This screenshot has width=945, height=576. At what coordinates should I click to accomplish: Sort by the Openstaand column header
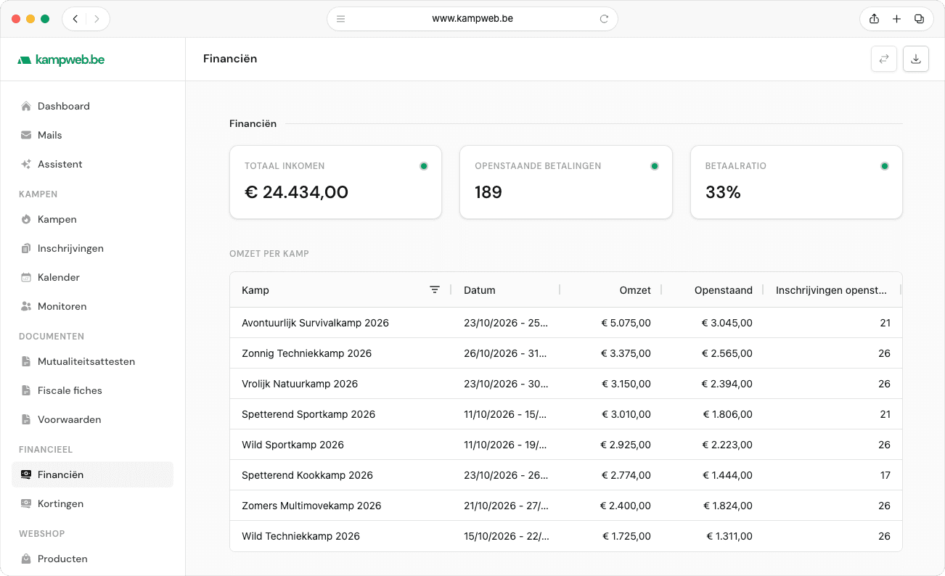click(724, 290)
